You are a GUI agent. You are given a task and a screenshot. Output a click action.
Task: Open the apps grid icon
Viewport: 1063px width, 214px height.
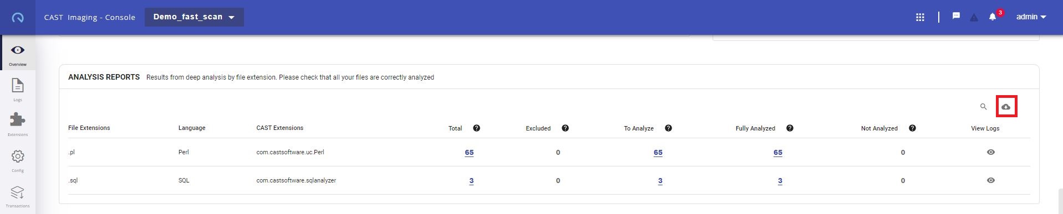(x=920, y=17)
